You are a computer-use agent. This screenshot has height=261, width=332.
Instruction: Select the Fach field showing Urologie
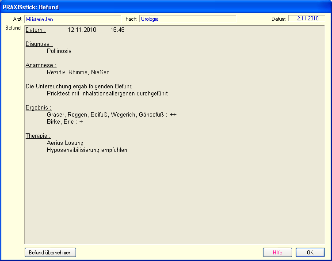187,19
